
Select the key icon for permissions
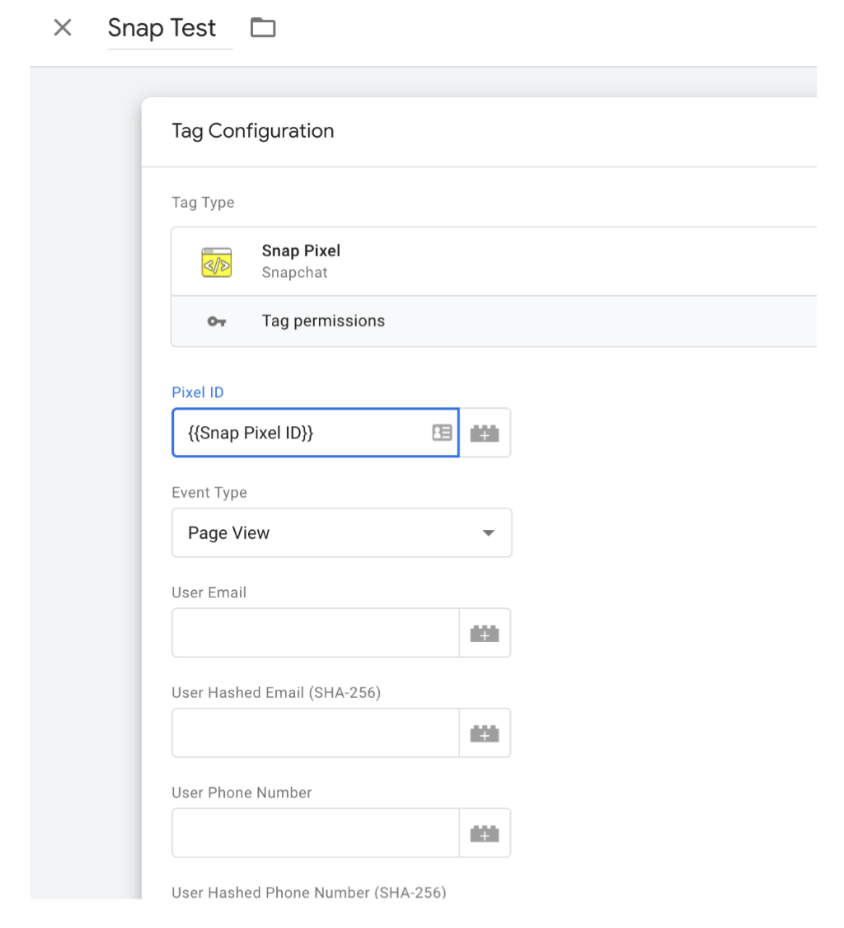pyautogui.click(x=217, y=321)
